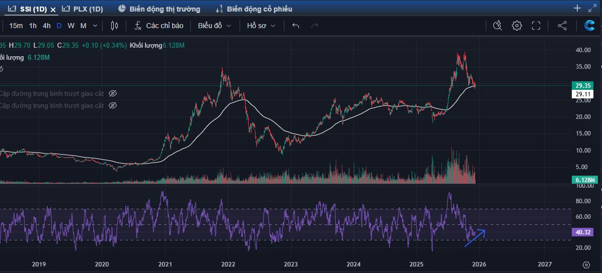Expand the panel with diagonal arrows icon
The image size is (602, 273).
pyautogui.click(x=592, y=9)
